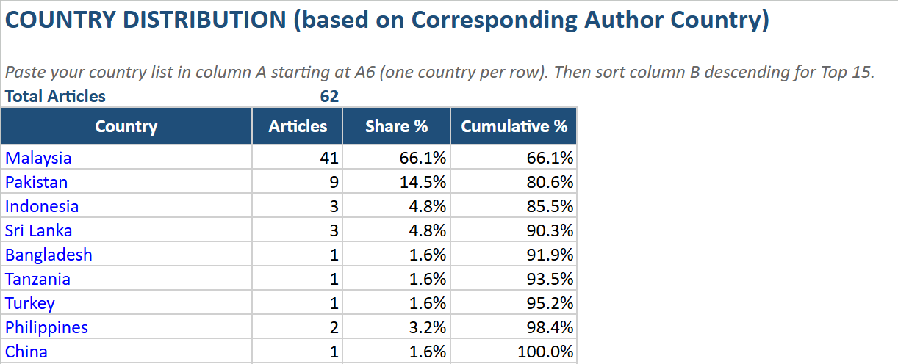
Task: Click the Share % column header
Action: [396, 126]
